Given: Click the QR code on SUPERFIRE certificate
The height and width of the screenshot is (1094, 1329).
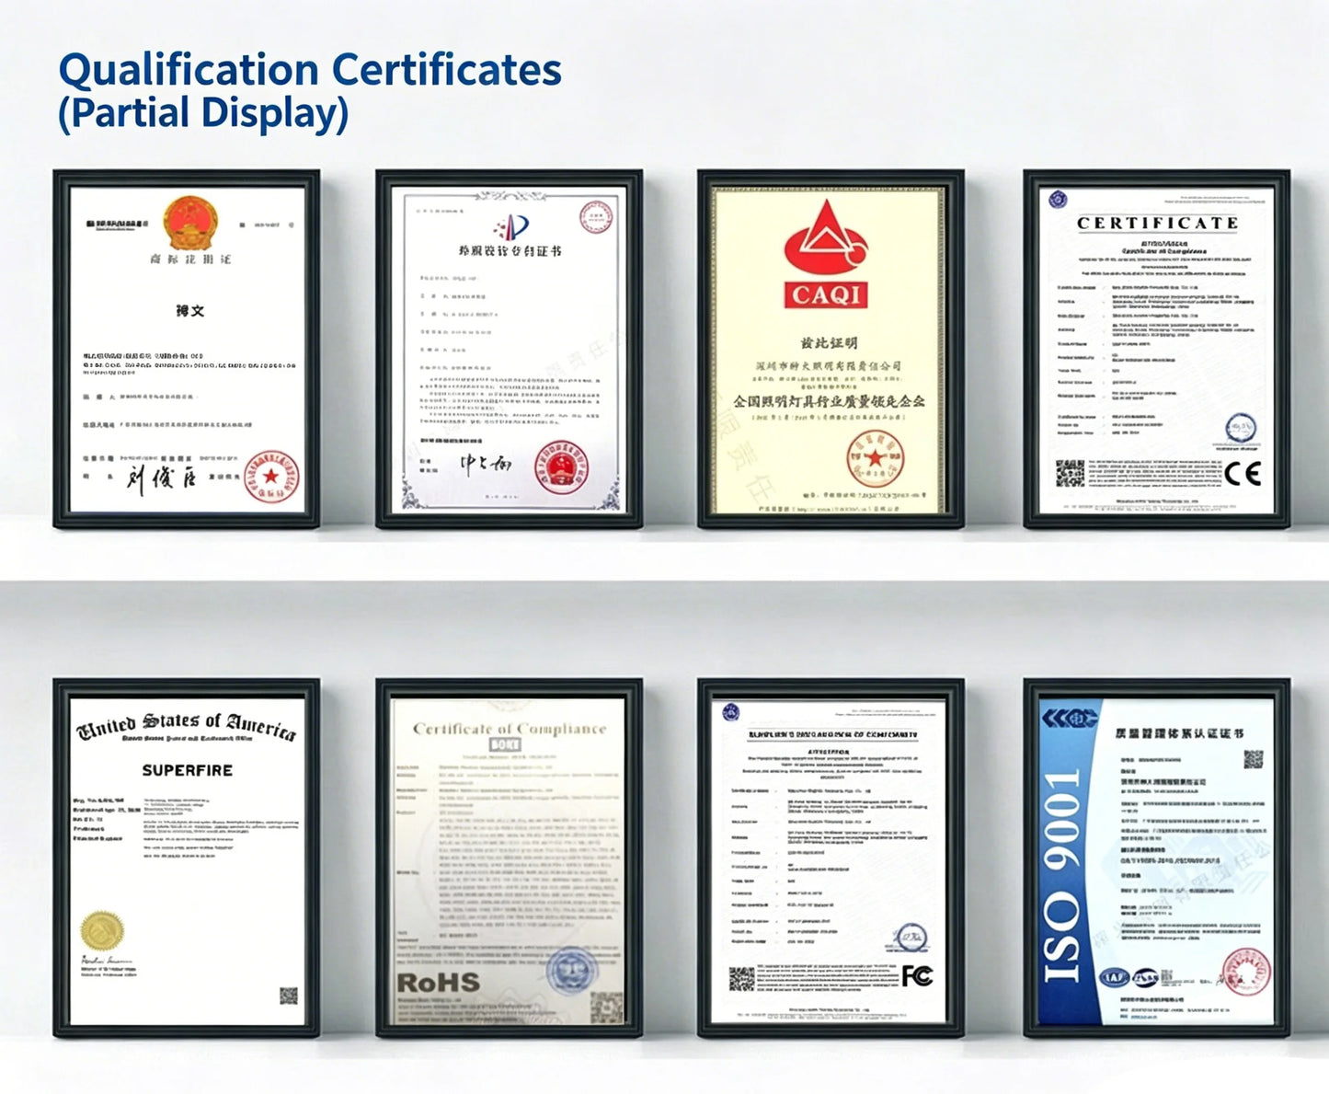Looking at the screenshot, I should point(289,996).
